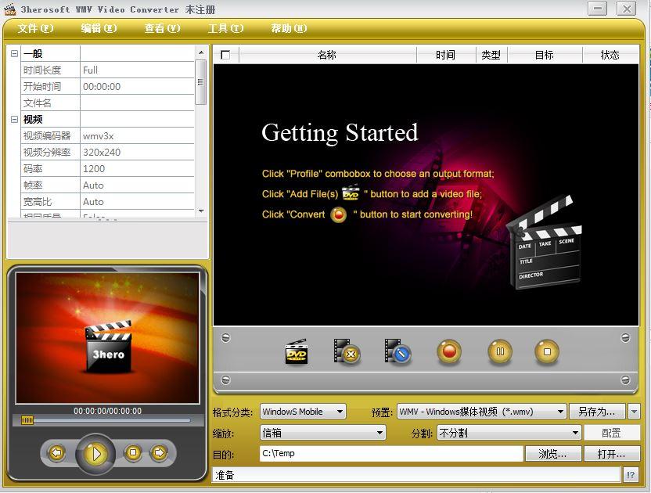Click the edit video filmstrip icon

click(397, 352)
